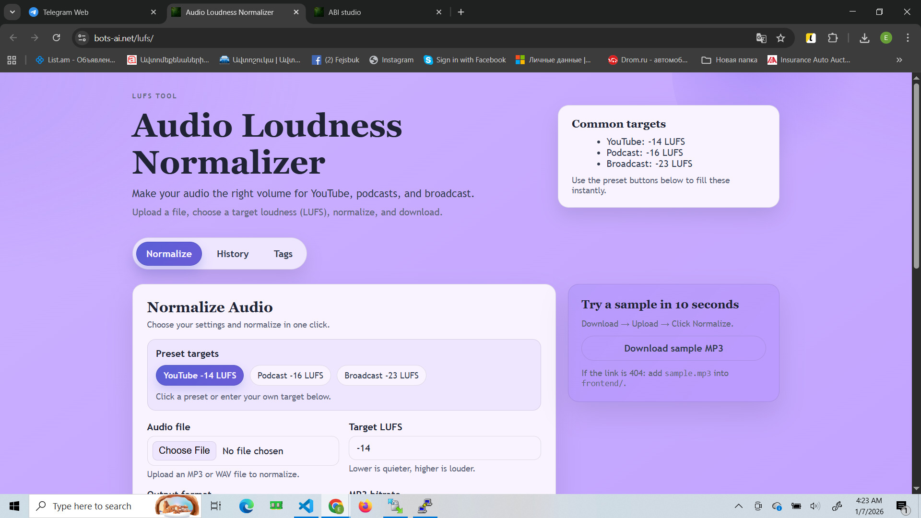This screenshot has height=518, width=921.
Task: Select the Podcast -16 LUFS preset
Action: (290, 375)
